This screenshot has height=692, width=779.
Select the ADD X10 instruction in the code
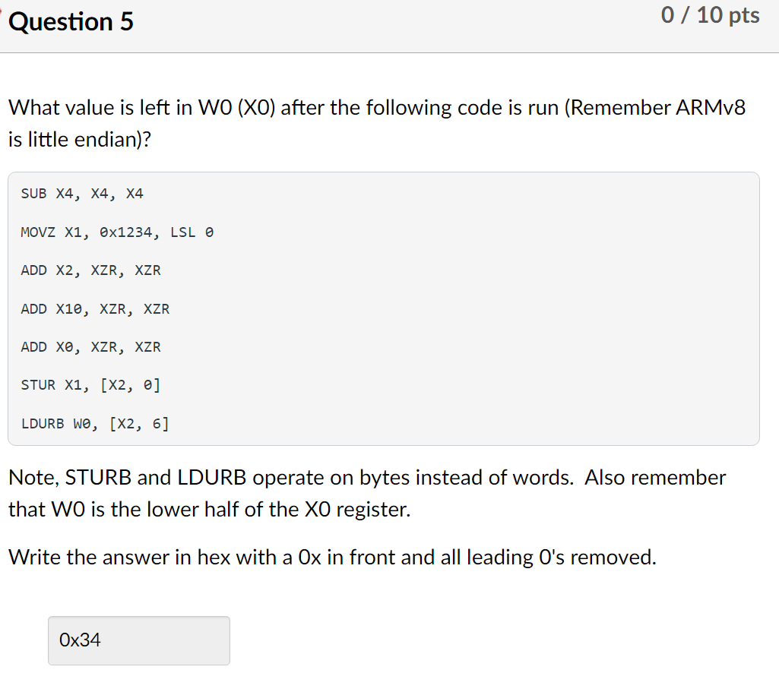click(x=94, y=308)
